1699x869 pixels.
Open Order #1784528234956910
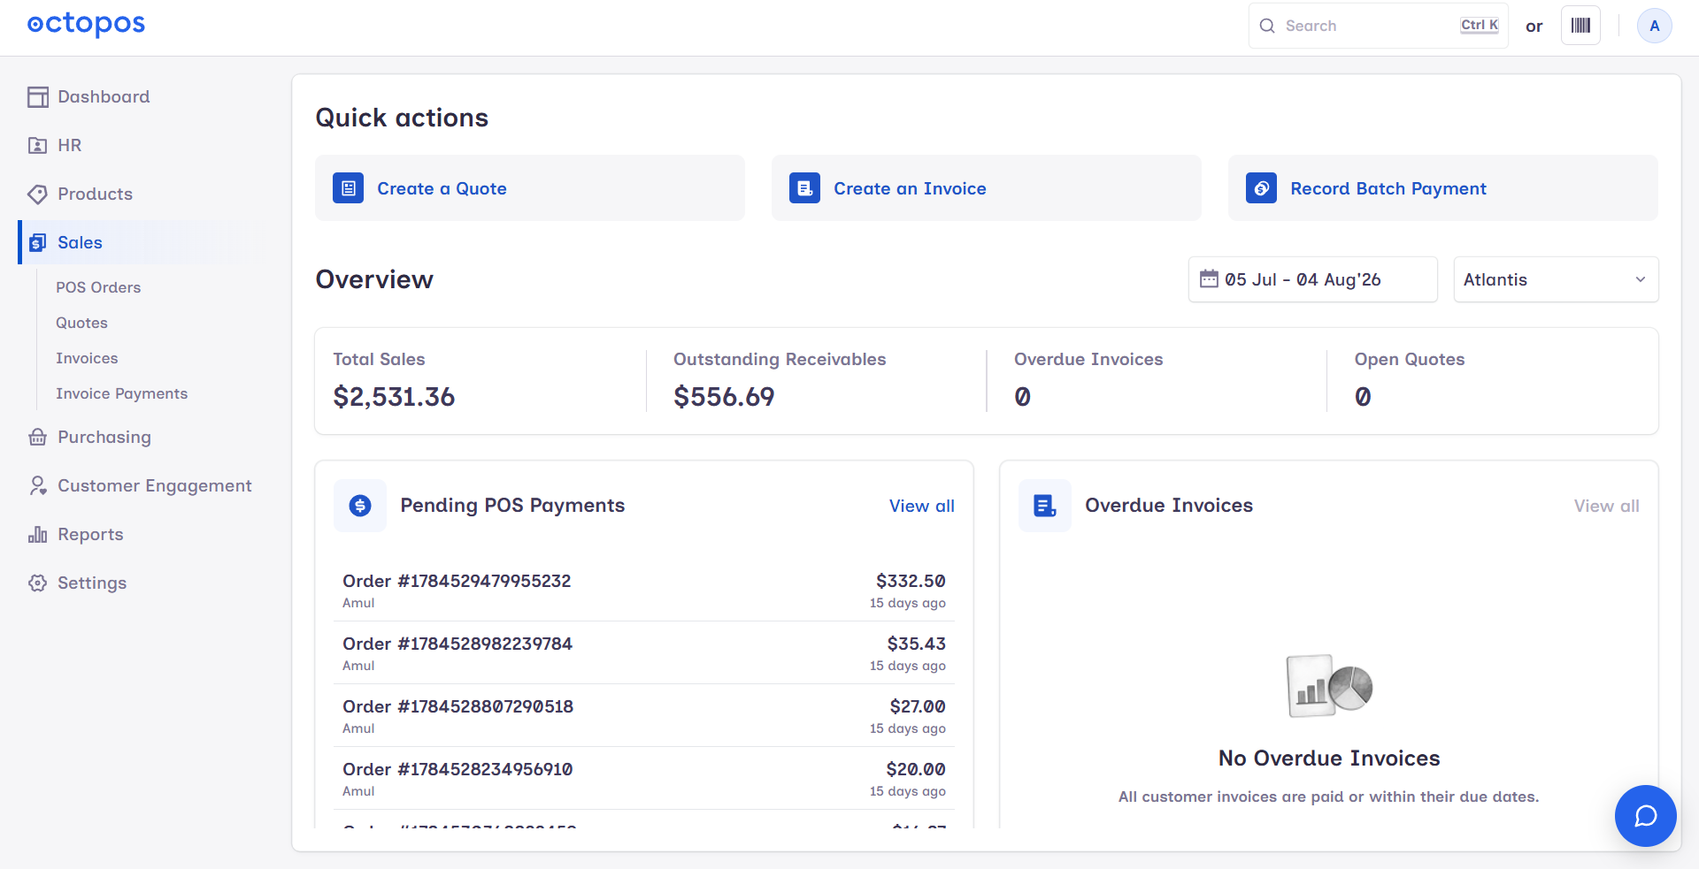[644, 779]
